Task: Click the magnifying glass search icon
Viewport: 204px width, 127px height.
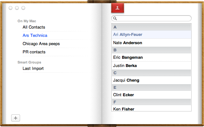Action: point(115,18)
